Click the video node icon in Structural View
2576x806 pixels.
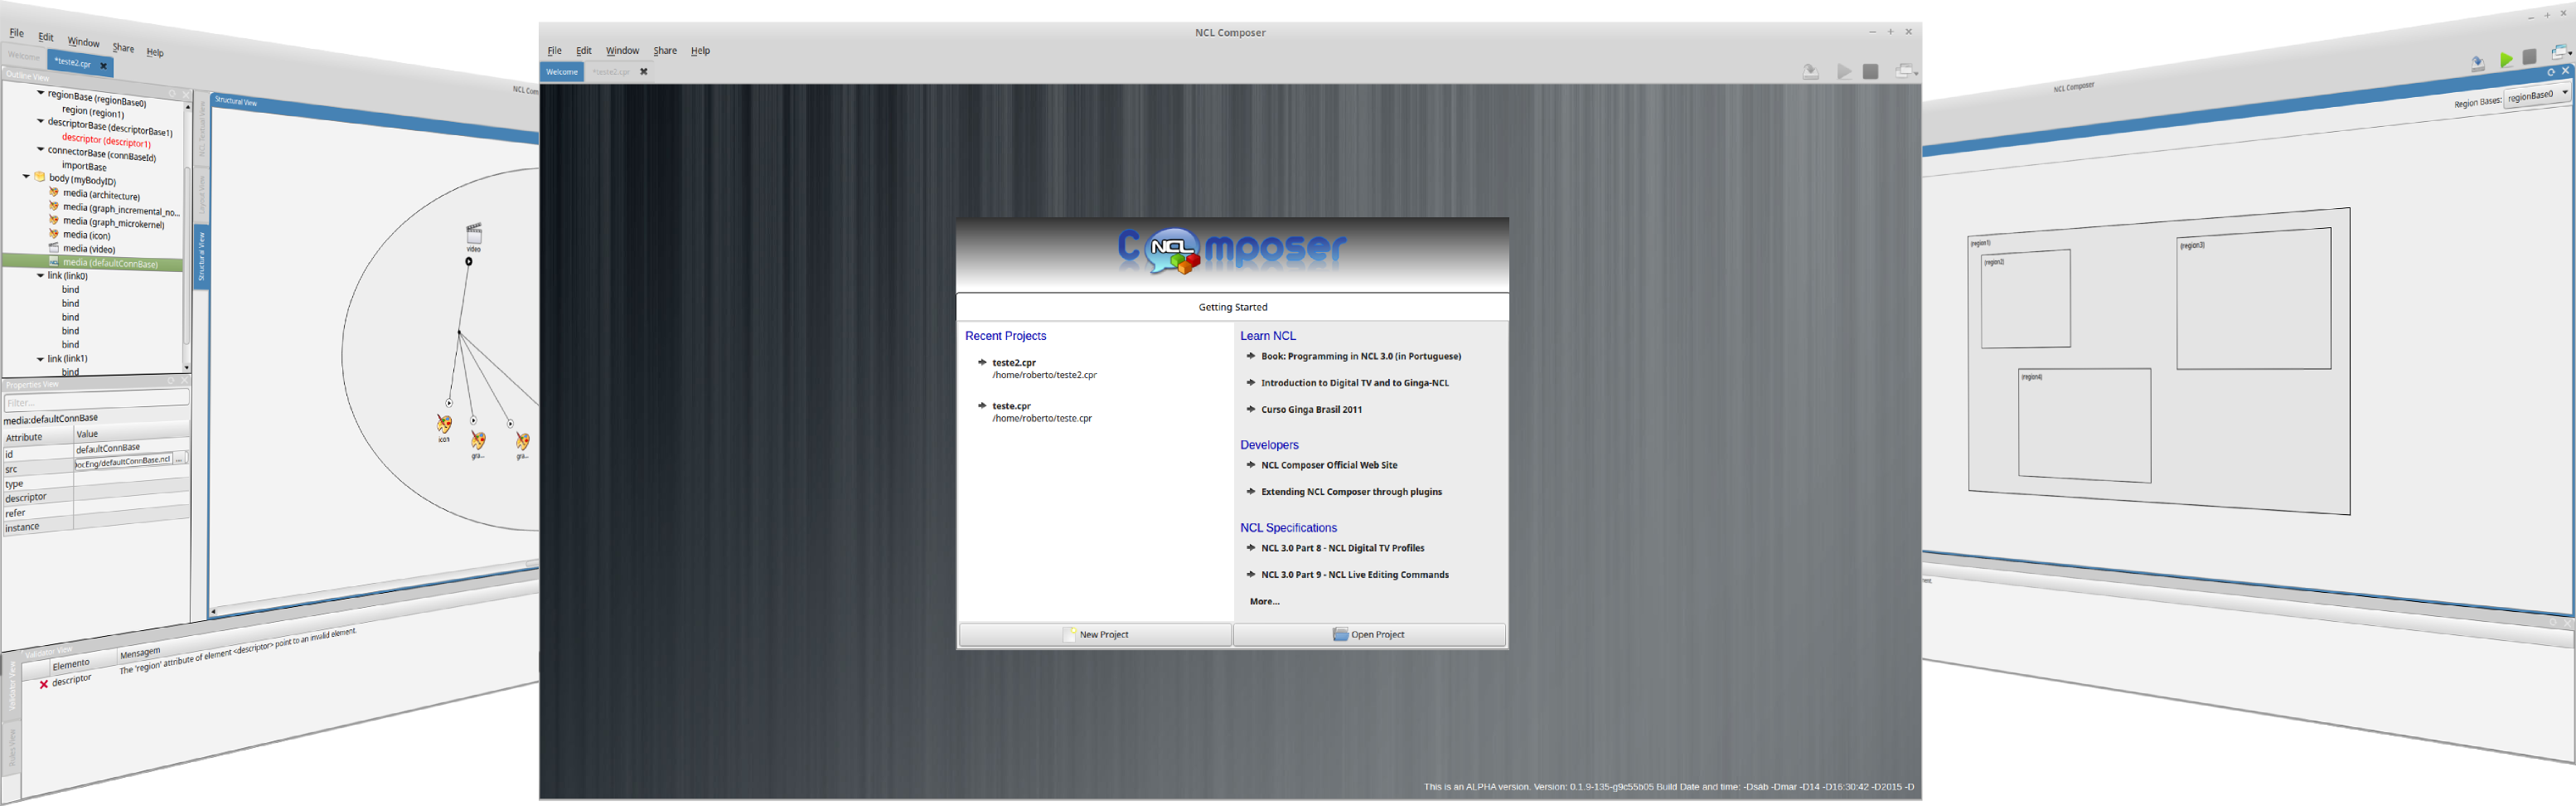coord(474,235)
